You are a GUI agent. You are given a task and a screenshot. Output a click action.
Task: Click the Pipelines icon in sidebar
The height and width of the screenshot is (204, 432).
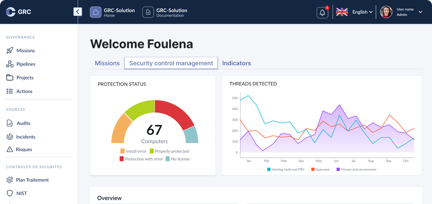coord(10,64)
